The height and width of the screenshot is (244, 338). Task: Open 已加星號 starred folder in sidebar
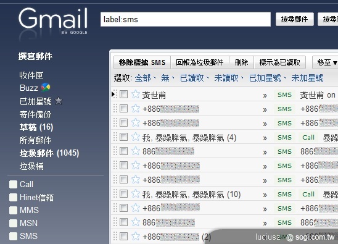36,101
